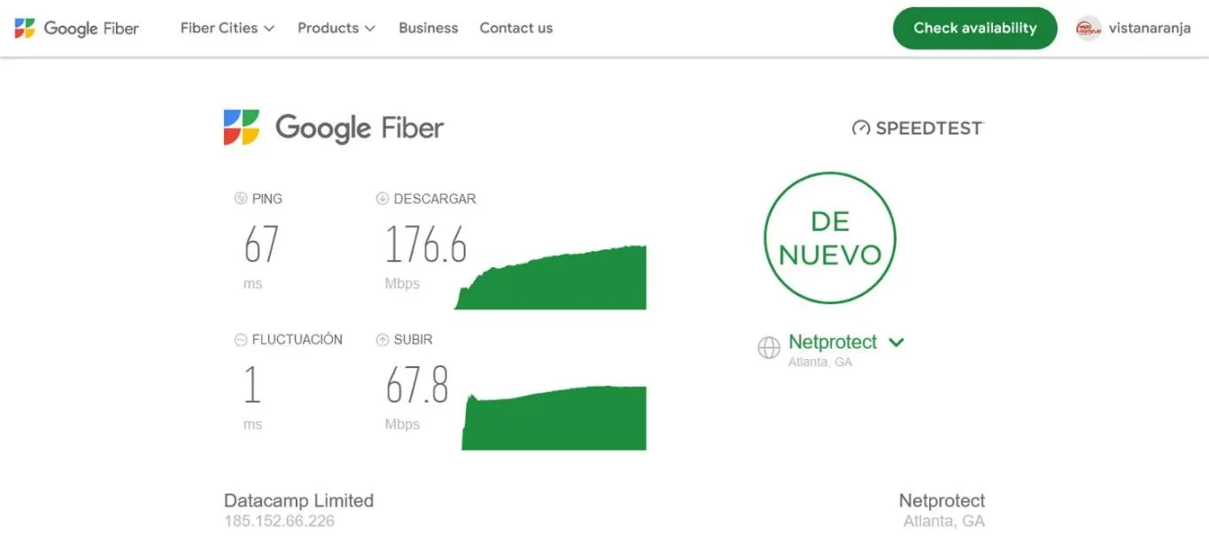Screen dimensions: 1209x537
Task: Click the Descargar download arrow icon
Action: coord(383,198)
